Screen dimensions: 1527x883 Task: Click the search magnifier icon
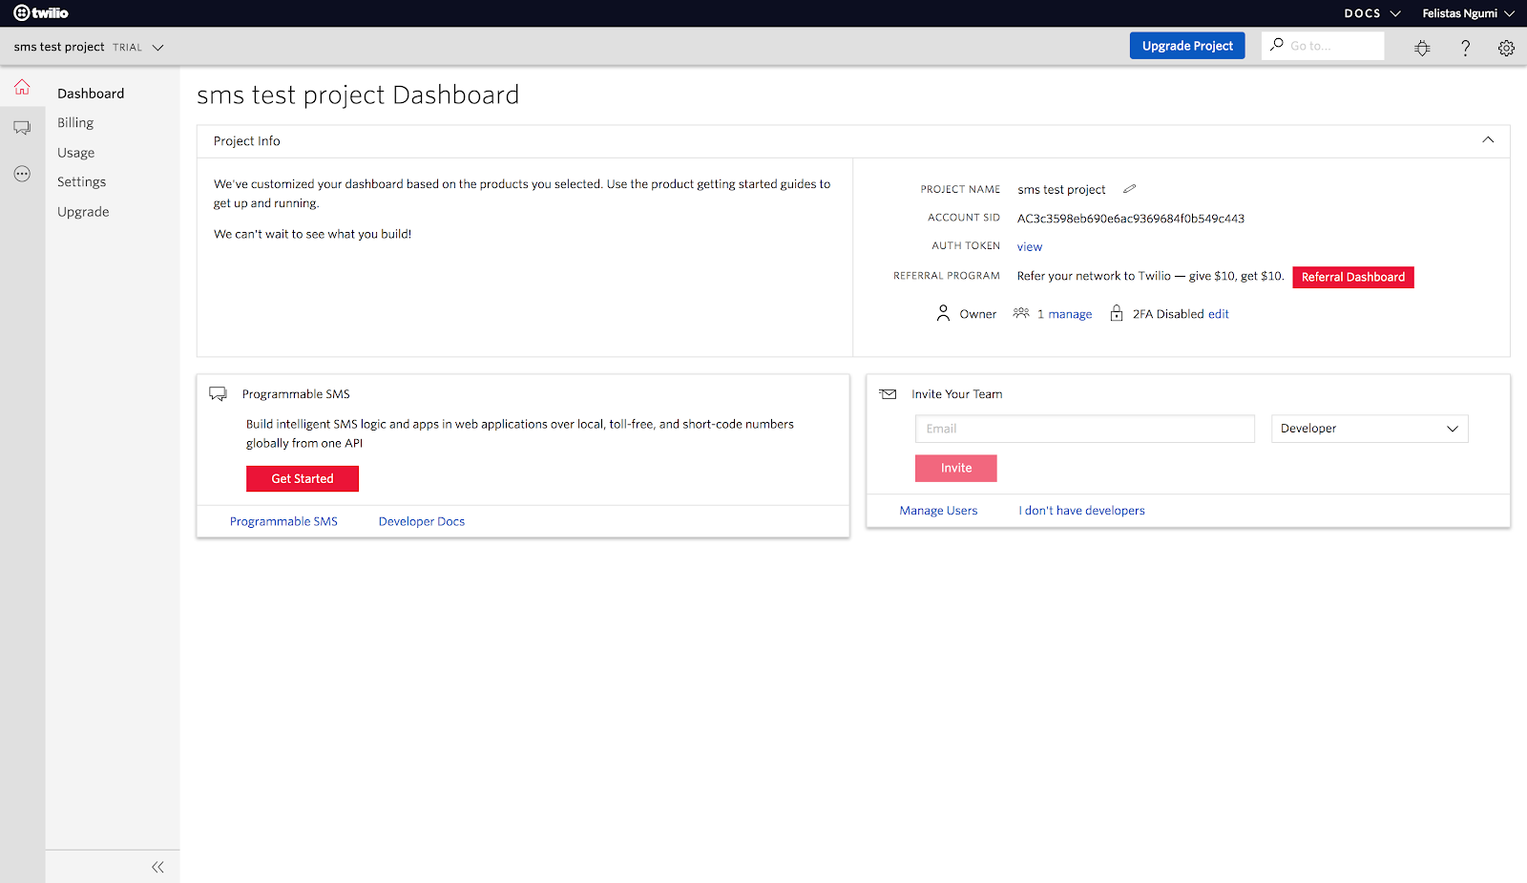coord(1276,45)
